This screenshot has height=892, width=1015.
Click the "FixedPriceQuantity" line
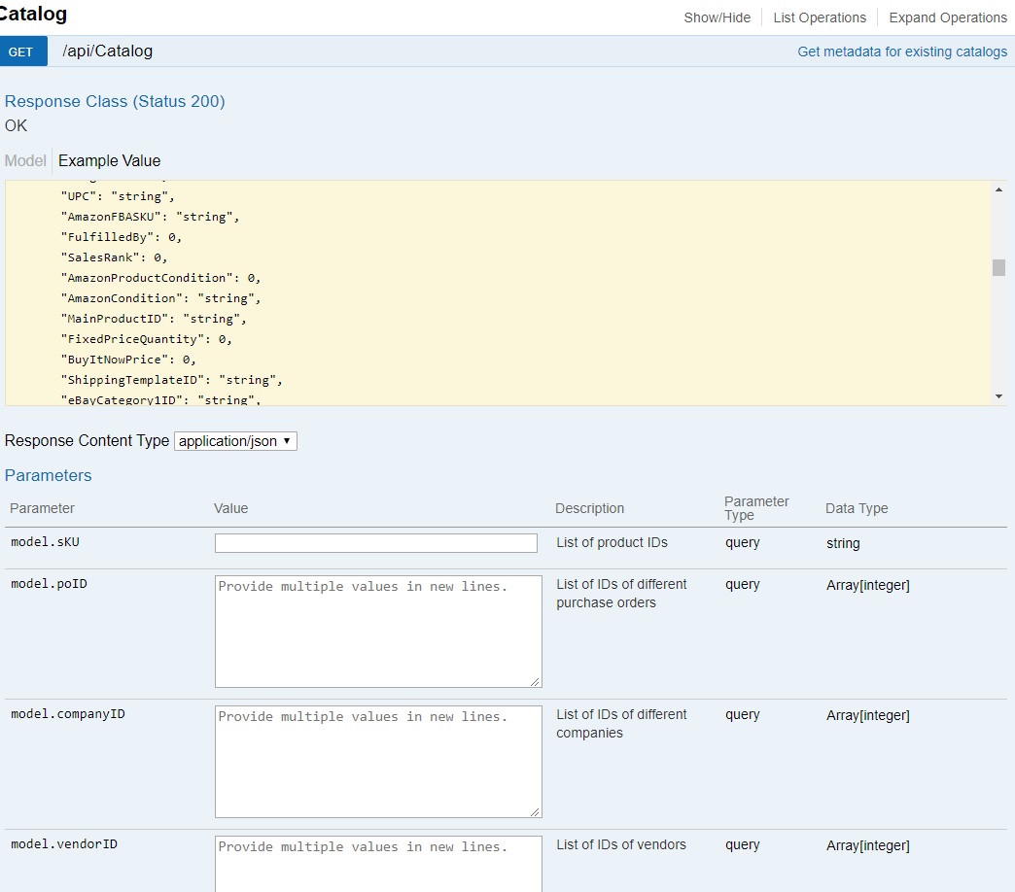pos(146,339)
